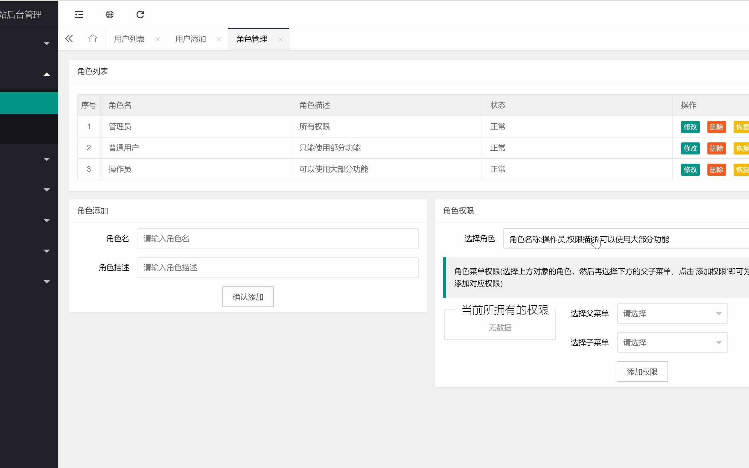This screenshot has height=468, width=749.
Task: Click the 角色名 column header
Action: click(x=195, y=105)
